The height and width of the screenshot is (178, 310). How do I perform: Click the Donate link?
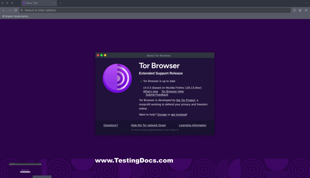tap(162, 115)
